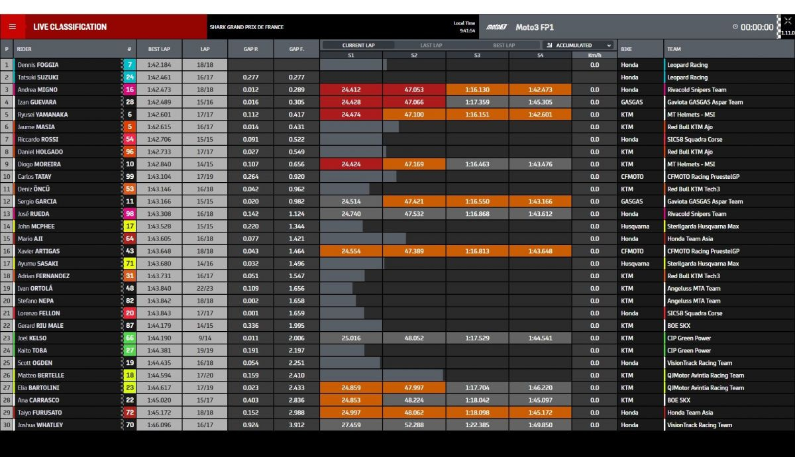Screen dimensions: 795x457
Task: Click the TEAM column header
Action: pyautogui.click(x=674, y=49)
